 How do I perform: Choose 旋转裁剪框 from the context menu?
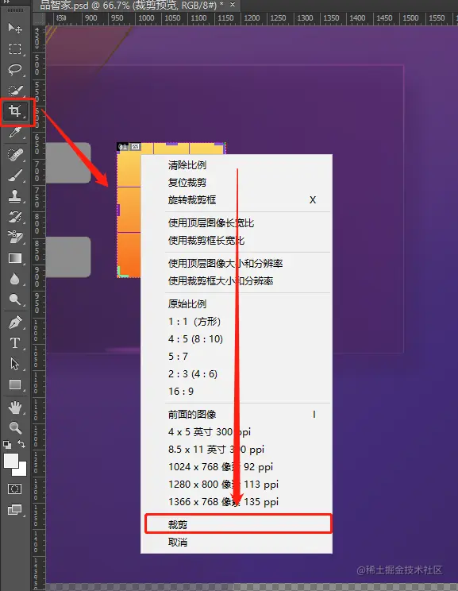(237, 199)
